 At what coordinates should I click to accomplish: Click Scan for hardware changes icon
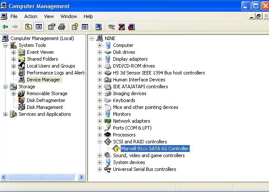point(98,27)
